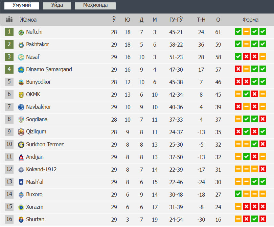274x227 pixels.
Task: Open the Меҳмонда tab
Action: tap(95, 5)
